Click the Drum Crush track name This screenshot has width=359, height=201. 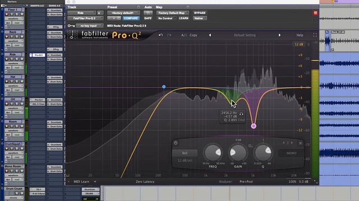[14, 189]
